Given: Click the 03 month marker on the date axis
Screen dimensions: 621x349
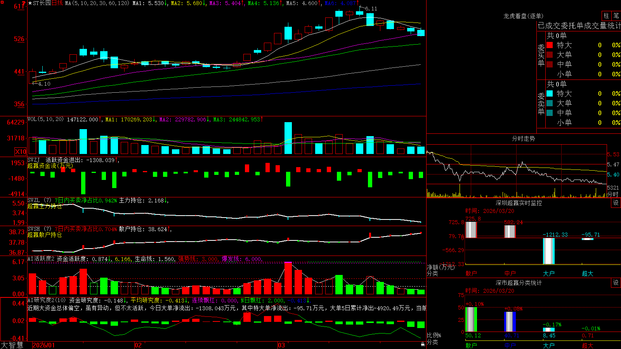Looking at the screenshot, I should pos(281,345).
